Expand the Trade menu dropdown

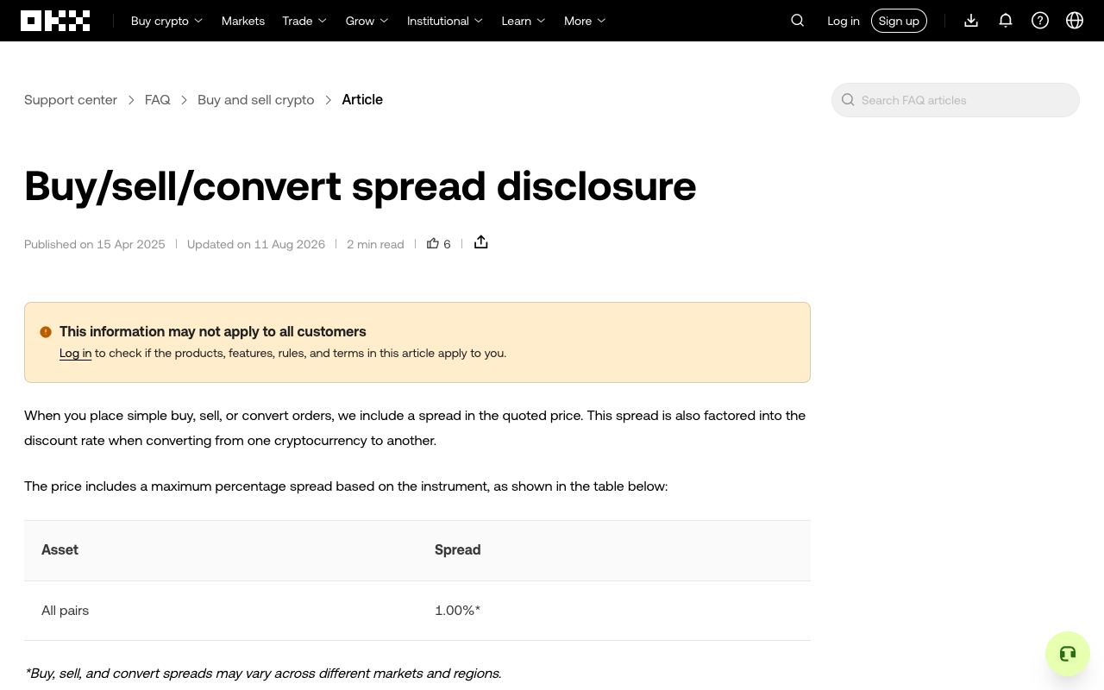click(304, 21)
